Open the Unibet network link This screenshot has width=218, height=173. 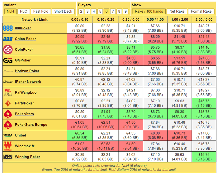21,135
